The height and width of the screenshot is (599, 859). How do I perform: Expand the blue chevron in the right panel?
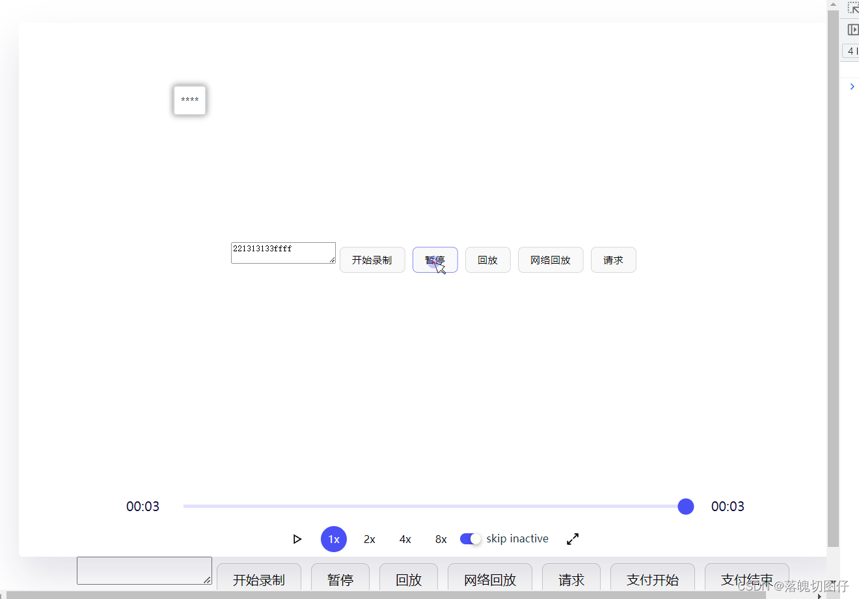pos(852,86)
